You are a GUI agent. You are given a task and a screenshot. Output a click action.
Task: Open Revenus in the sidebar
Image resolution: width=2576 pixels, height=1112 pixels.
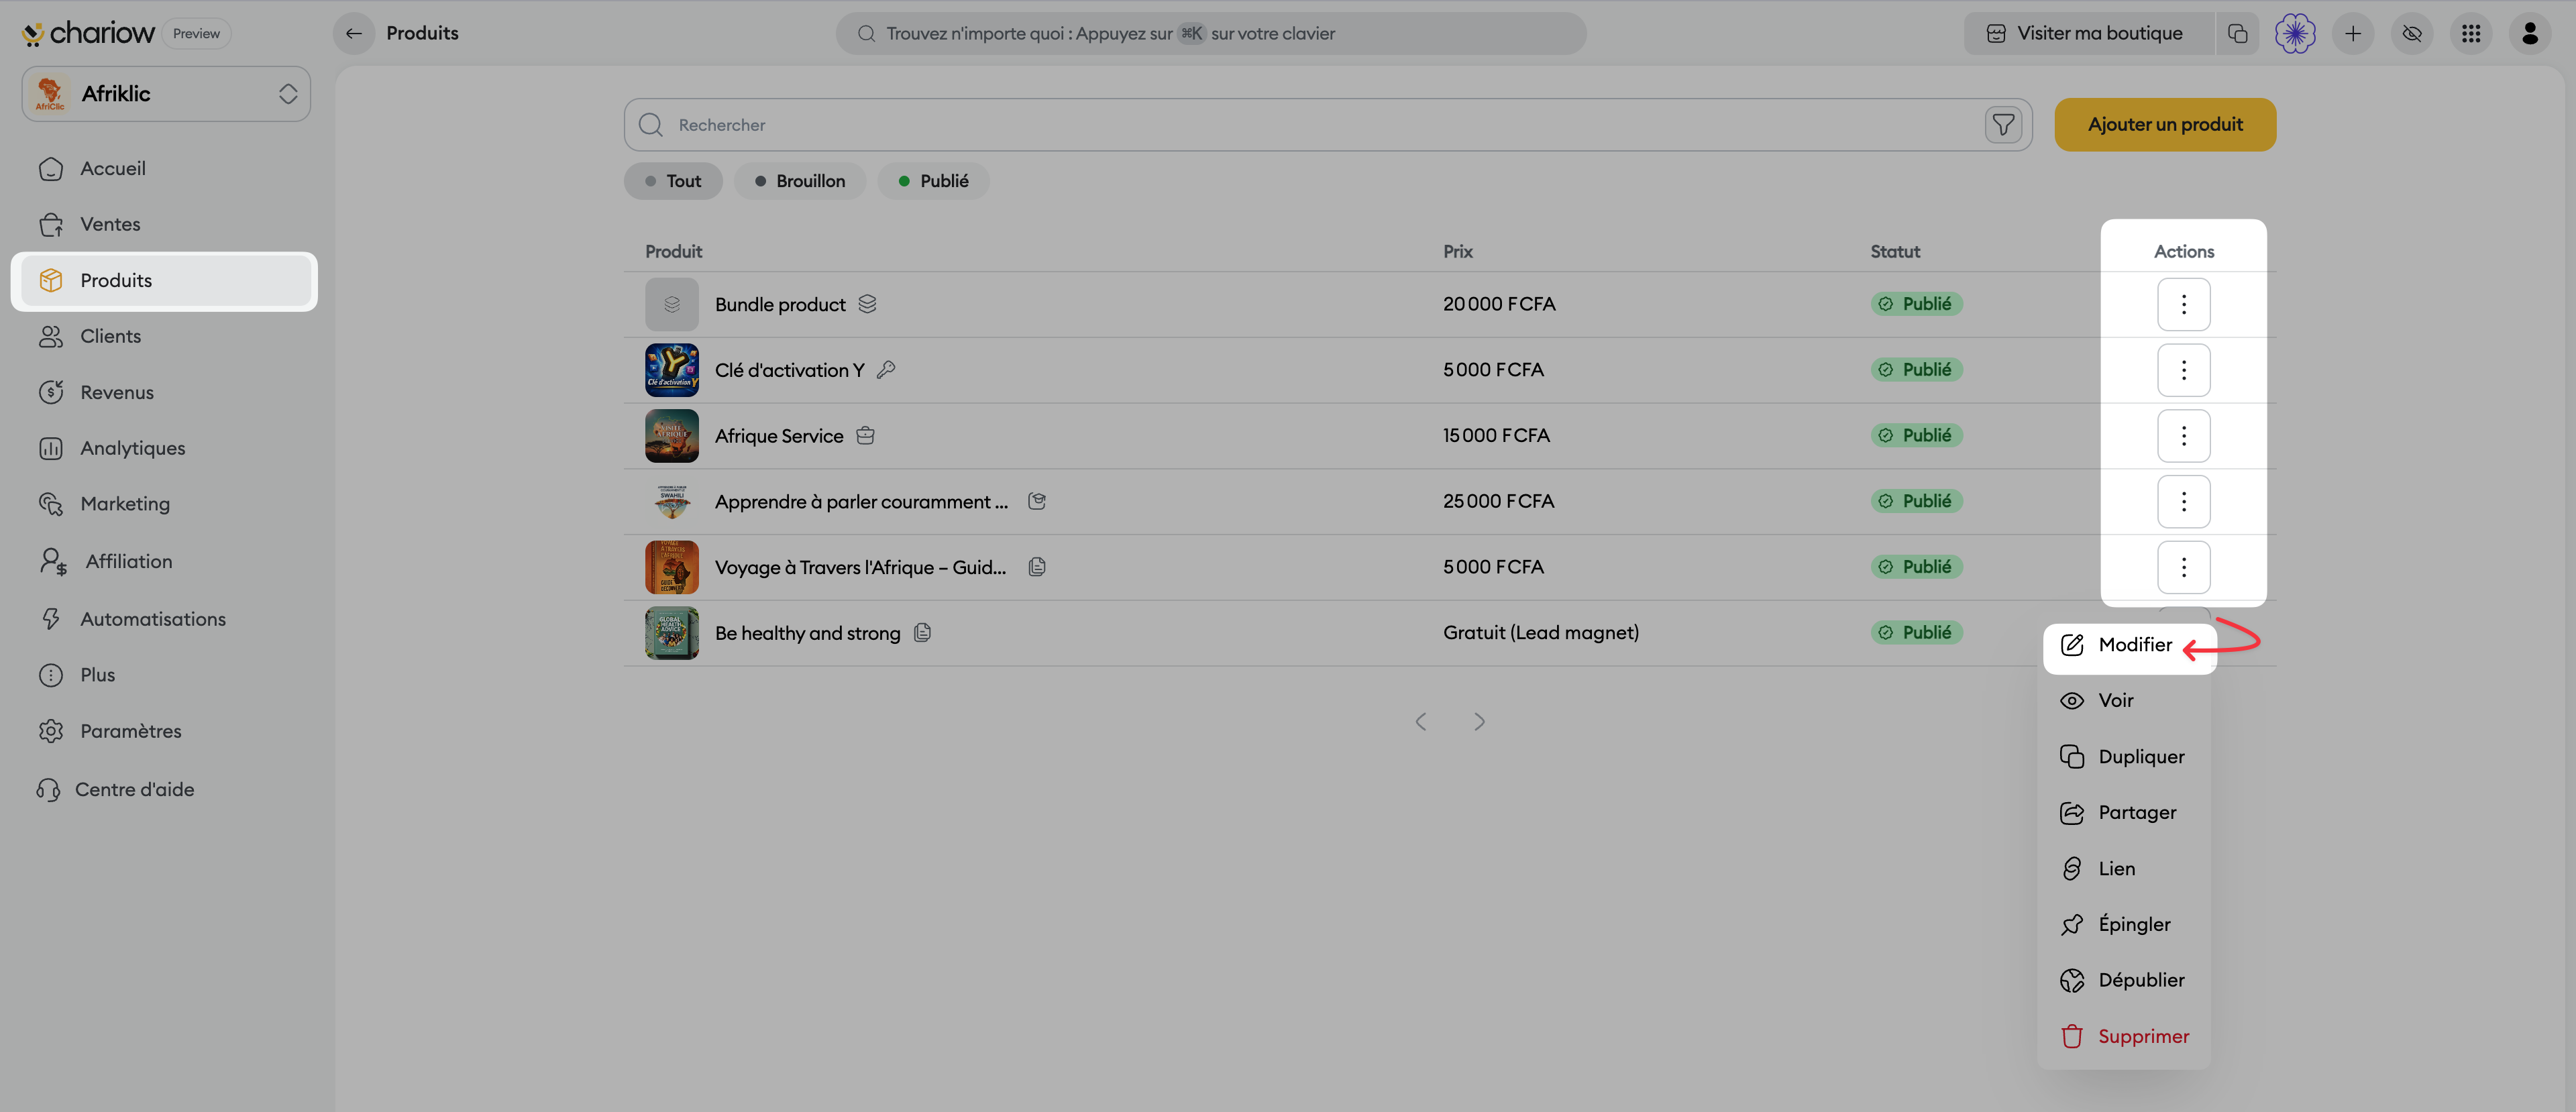click(x=166, y=392)
